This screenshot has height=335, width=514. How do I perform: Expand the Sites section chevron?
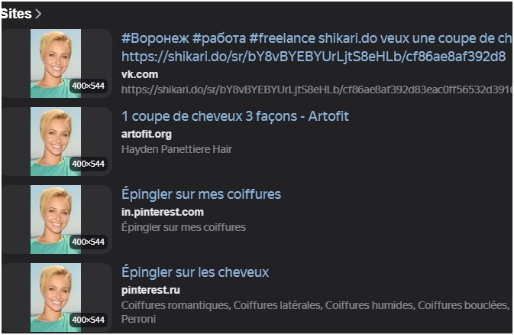pos(38,14)
